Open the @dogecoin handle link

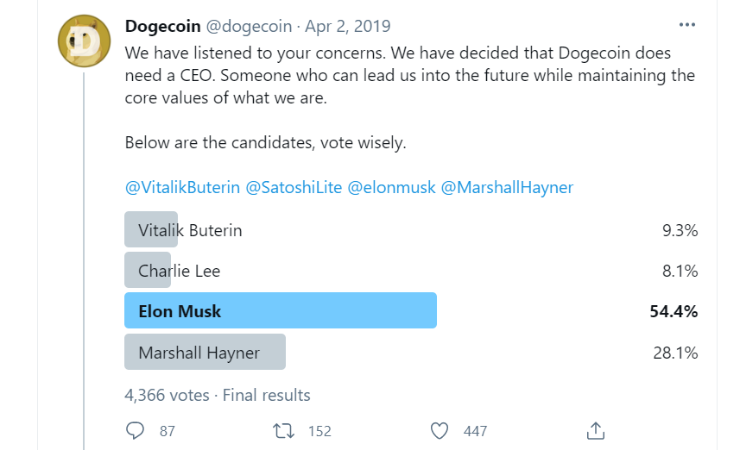[249, 27]
